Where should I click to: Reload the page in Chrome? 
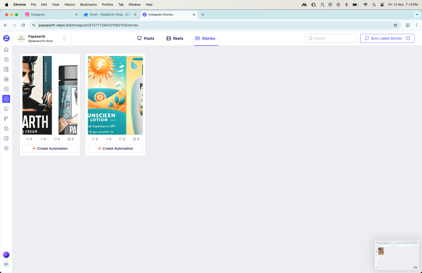point(23,25)
